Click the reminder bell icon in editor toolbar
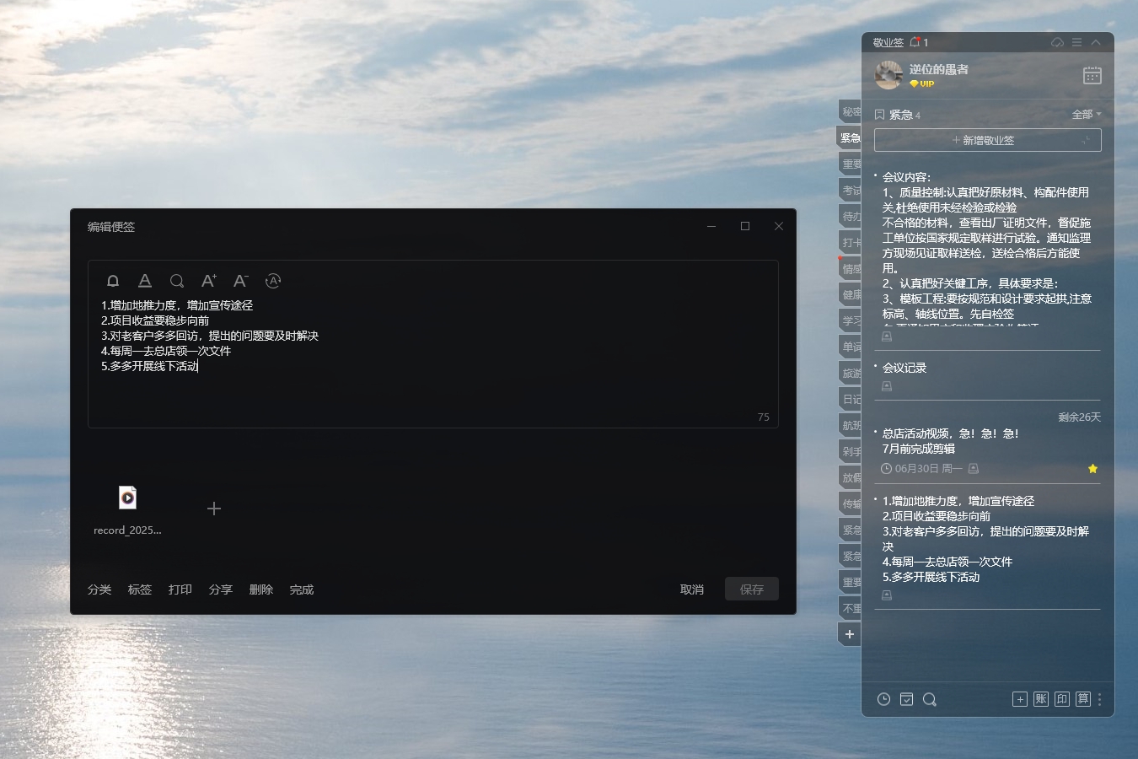 [x=113, y=281]
